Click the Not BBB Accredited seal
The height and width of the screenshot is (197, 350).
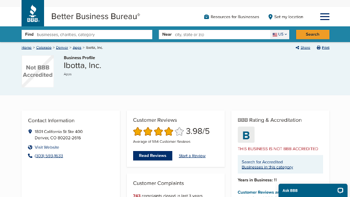[x=38, y=71]
